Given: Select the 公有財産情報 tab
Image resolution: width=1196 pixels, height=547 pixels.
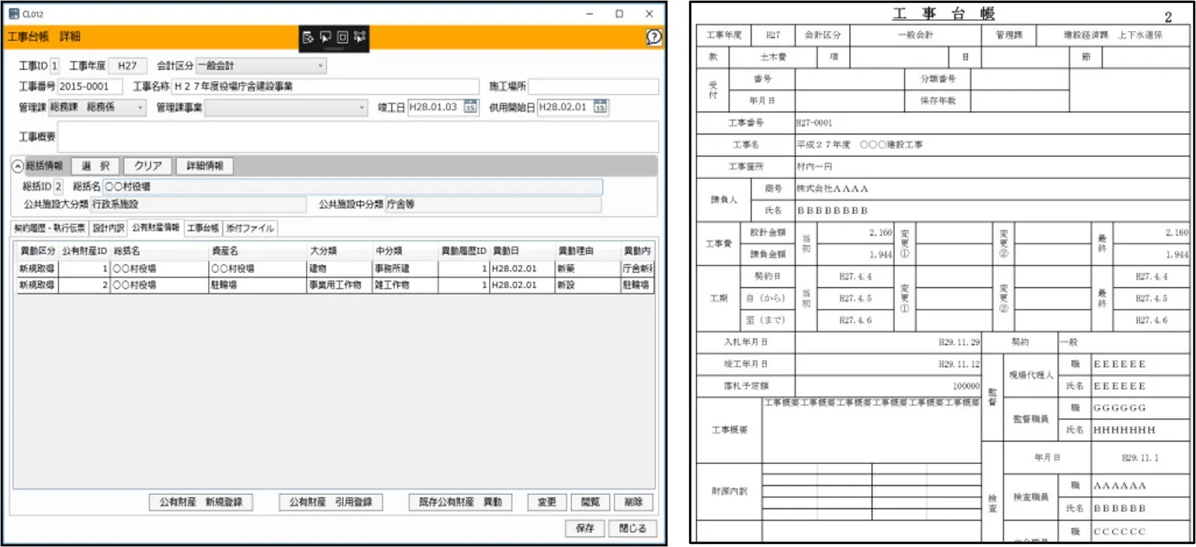Looking at the screenshot, I should [x=155, y=227].
